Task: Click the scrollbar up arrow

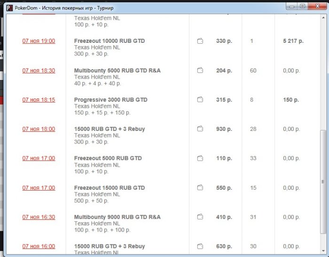Action: pos(323,18)
